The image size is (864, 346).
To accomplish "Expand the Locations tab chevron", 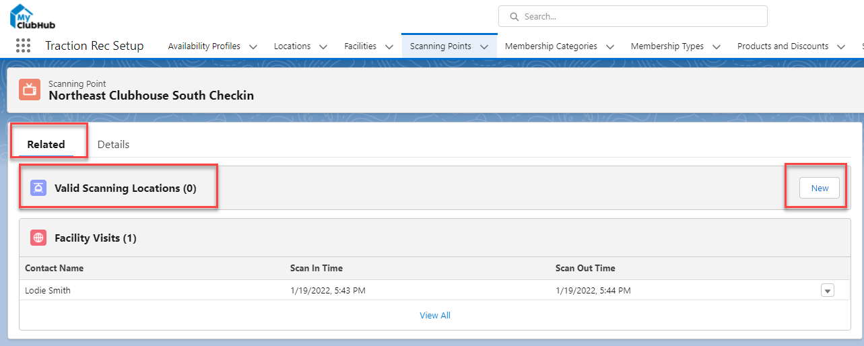I will click(x=323, y=47).
